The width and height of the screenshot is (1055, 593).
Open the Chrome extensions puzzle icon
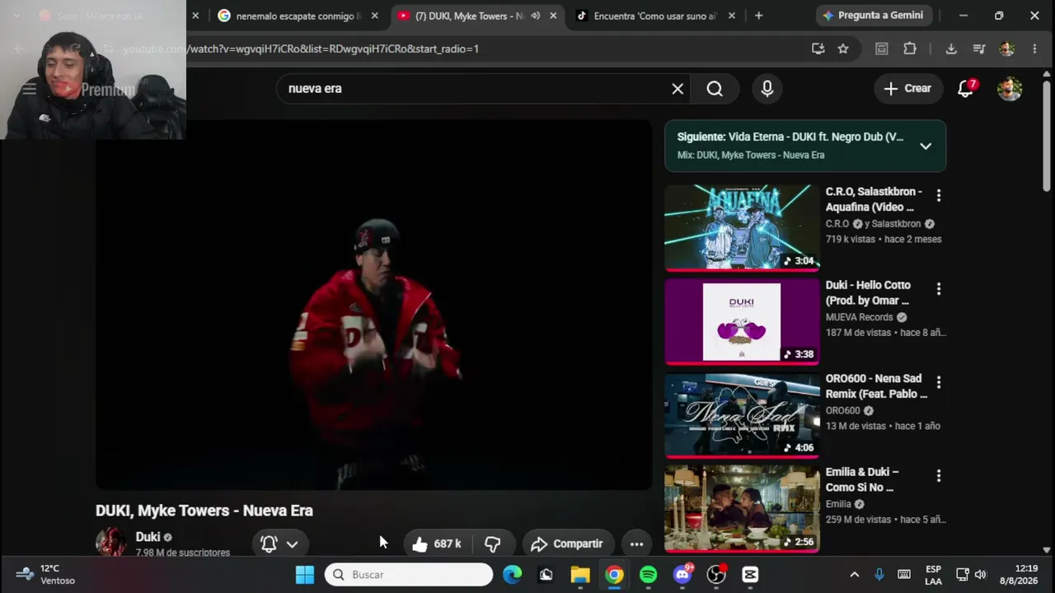click(x=910, y=49)
